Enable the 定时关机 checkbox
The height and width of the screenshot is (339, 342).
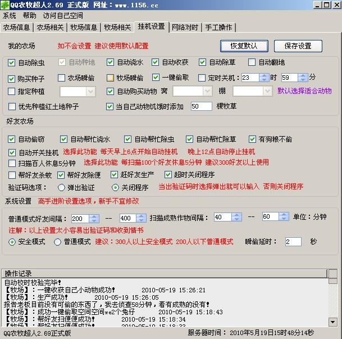[202, 78]
